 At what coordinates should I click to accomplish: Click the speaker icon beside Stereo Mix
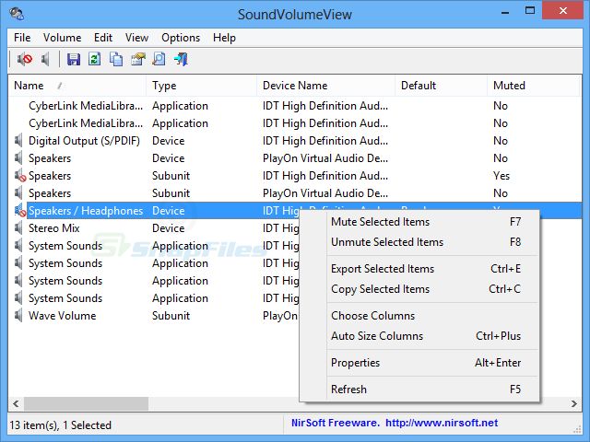pyautogui.click(x=19, y=228)
